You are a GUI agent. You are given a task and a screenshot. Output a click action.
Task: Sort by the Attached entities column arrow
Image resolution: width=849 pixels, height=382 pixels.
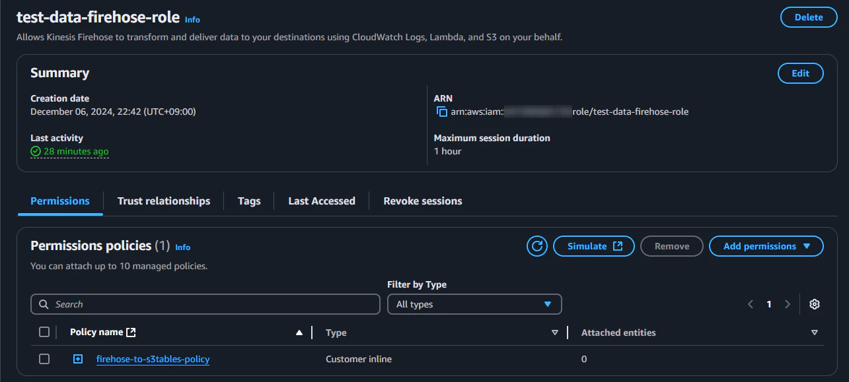click(814, 333)
